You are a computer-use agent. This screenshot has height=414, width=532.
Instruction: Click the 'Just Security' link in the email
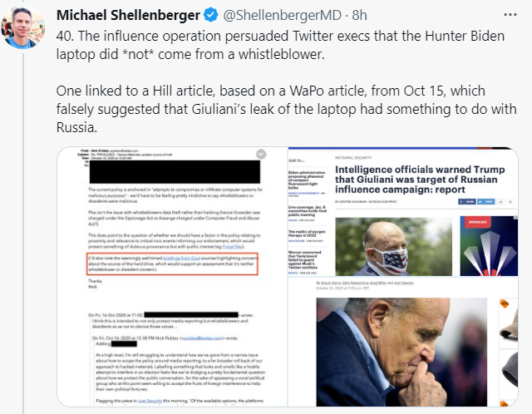pyautogui.click(x=150, y=401)
